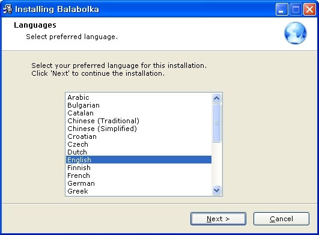Select the highlighted English entry
The width and height of the screenshot is (319, 235).
tap(139, 160)
